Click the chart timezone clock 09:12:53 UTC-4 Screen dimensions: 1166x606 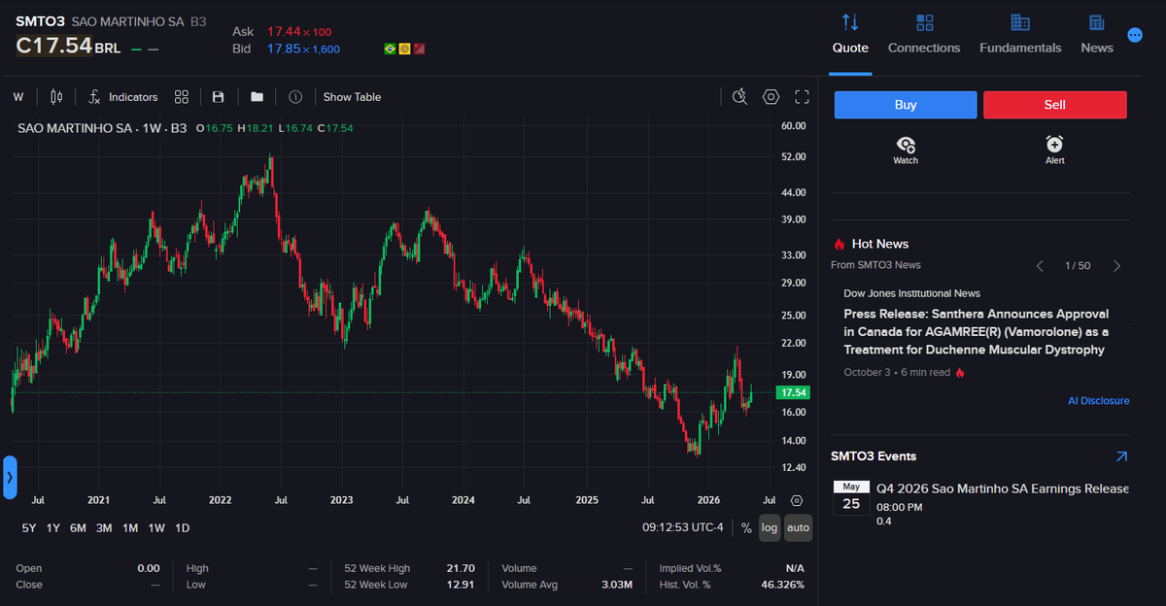pos(683,527)
